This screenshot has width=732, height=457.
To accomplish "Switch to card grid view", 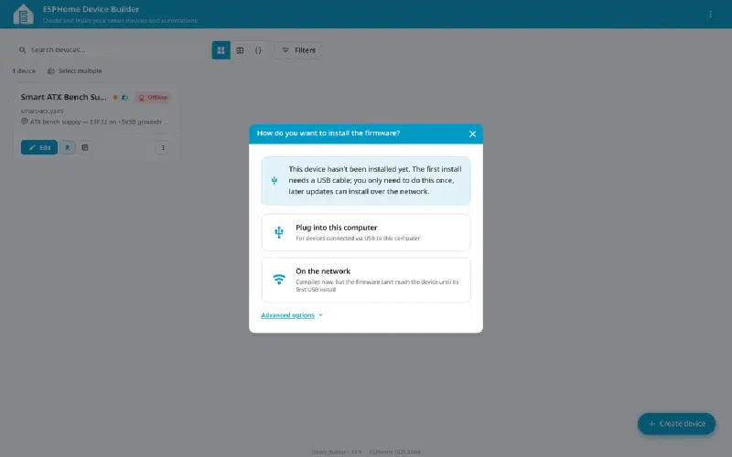I will click(221, 50).
